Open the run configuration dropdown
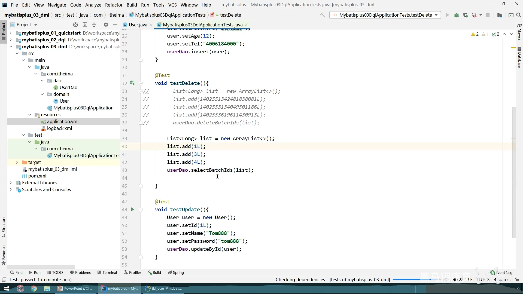Viewport: 523px width, 294px height. point(385,15)
